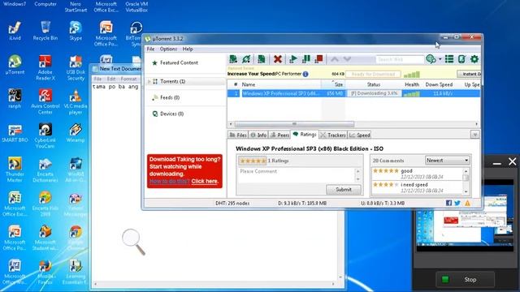Click the warning triangle status bar icon
Image resolution: width=520 pixels, height=292 pixels.
tap(468, 203)
